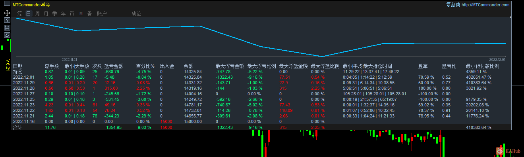
Task: Click the -1354.95 total profit value
Action: (113, 127)
